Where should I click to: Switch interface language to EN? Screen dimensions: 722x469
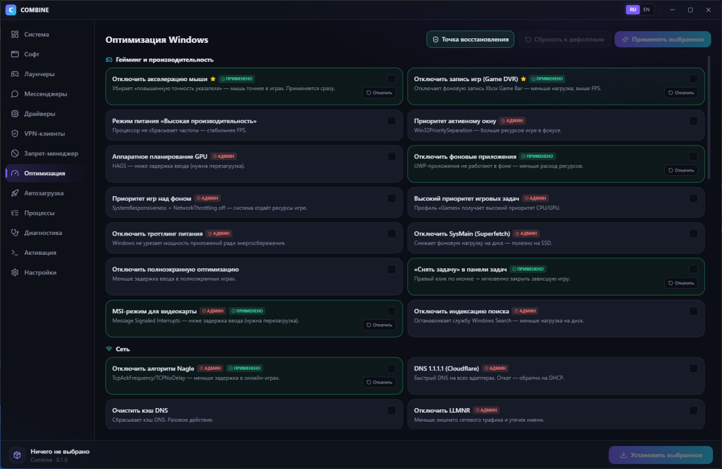pos(646,10)
